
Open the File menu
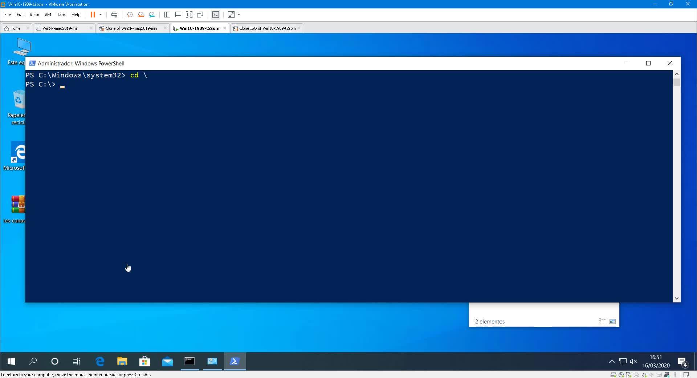coord(8,15)
